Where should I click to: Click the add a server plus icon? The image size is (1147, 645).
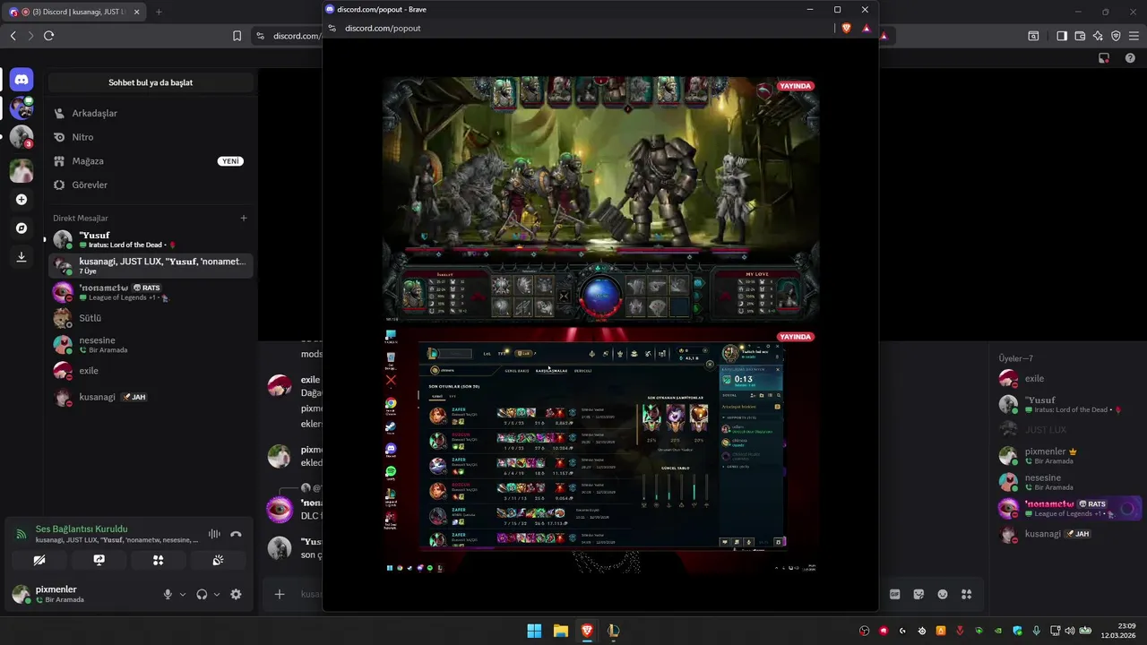coord(22,200)
